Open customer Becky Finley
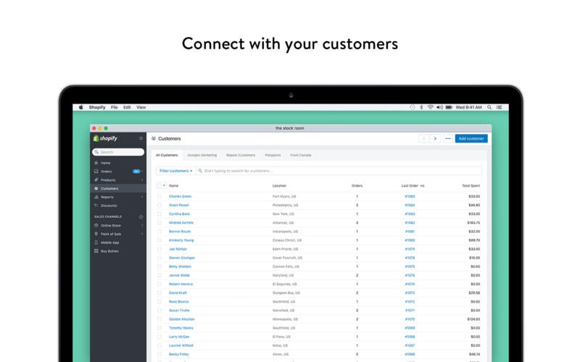580x362 pixels. [x=179, y=354]
